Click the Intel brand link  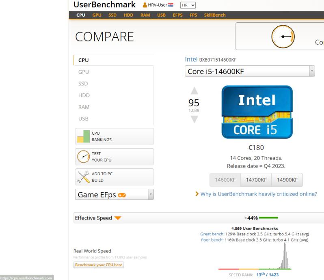click(x=191, y=60)
